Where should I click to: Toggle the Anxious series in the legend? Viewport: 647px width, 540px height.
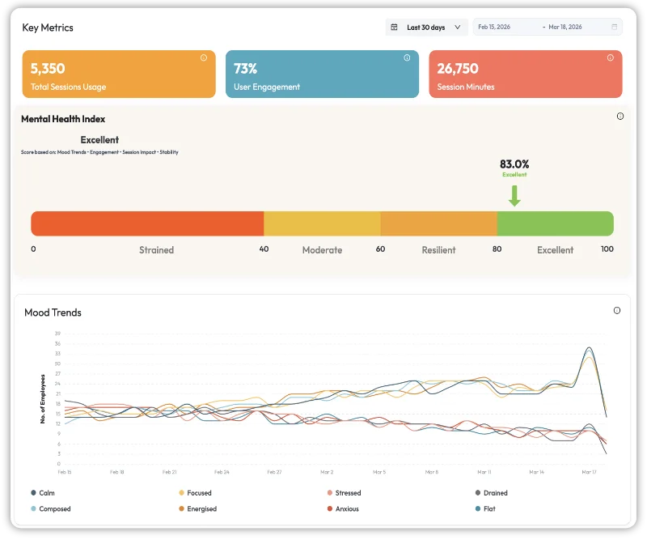(x=343, y=509)
